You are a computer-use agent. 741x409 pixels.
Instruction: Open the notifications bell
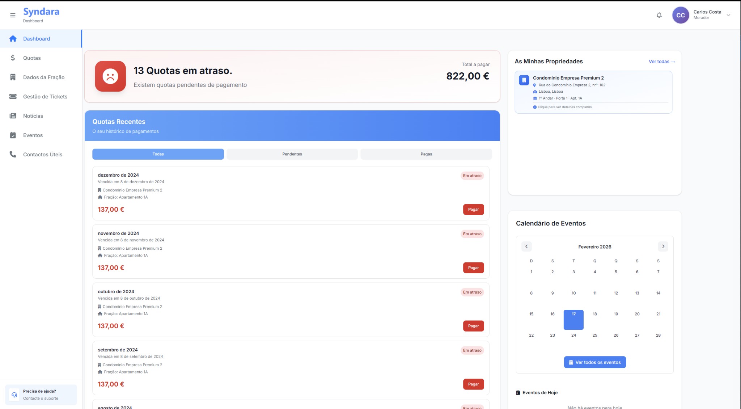[659, 15]
